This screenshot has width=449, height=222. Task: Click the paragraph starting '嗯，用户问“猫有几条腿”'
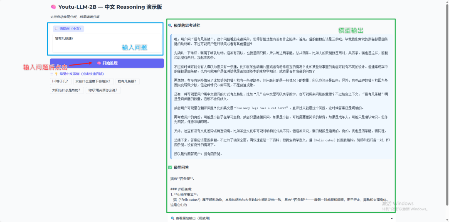[x=281, y=41]
